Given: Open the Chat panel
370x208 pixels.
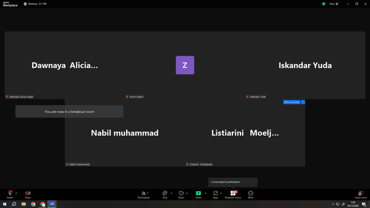Looking at the screenshot, I should [x=165, y=194].
